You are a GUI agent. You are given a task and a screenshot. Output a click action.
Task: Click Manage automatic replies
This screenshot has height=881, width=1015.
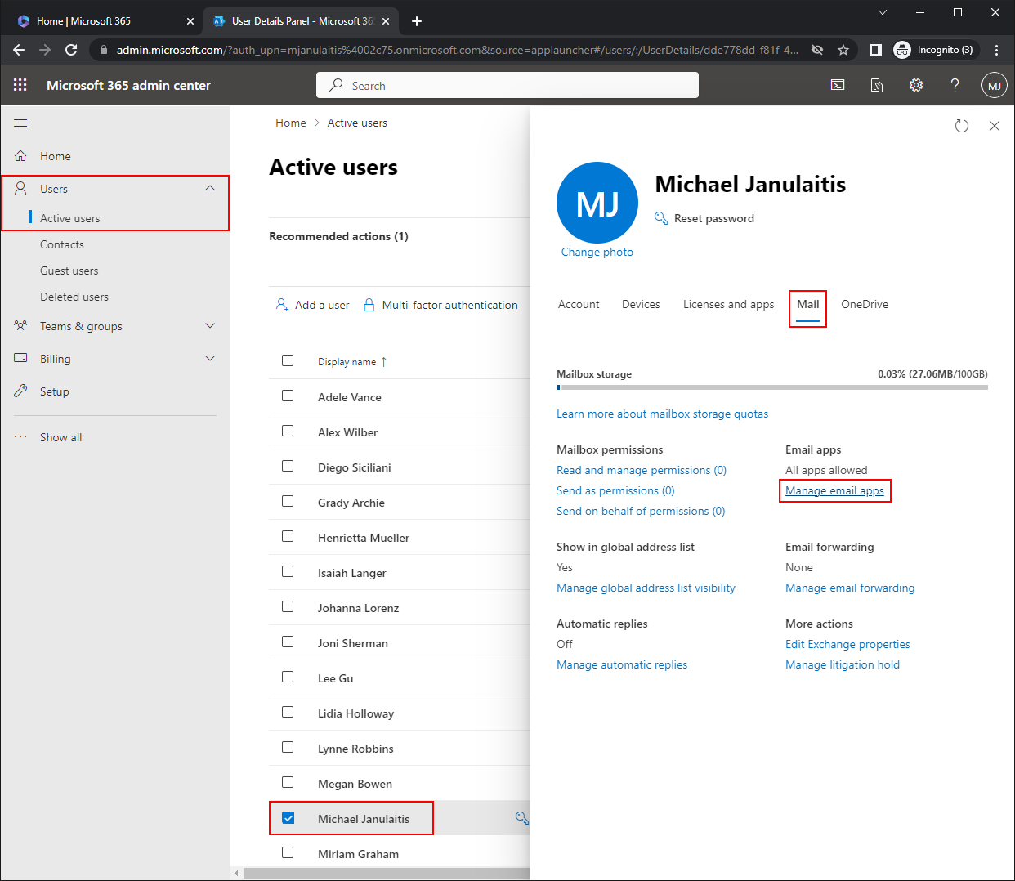622,664
